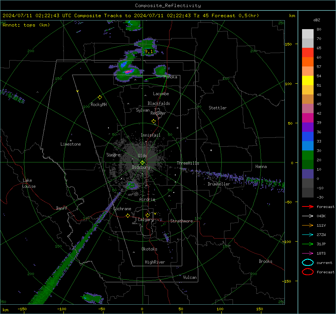Select the yellow diamond marker near Cochrane

click(128, 215)
